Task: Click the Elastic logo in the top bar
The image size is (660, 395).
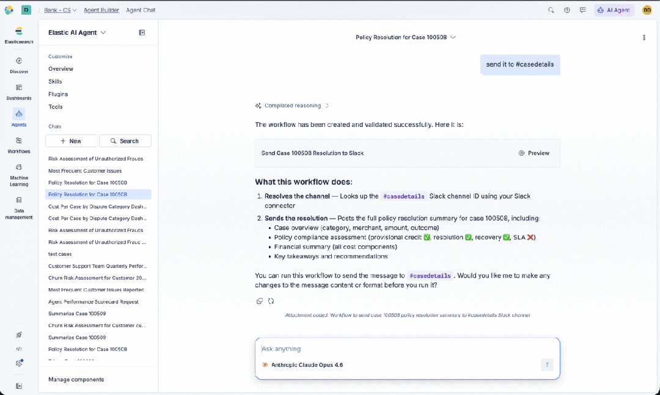Action: tap(9, 10)
